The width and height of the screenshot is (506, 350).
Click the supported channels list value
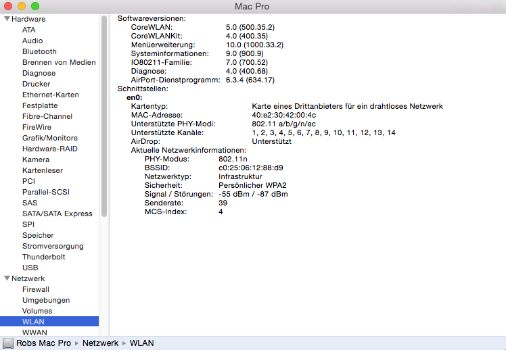point(323,132)
